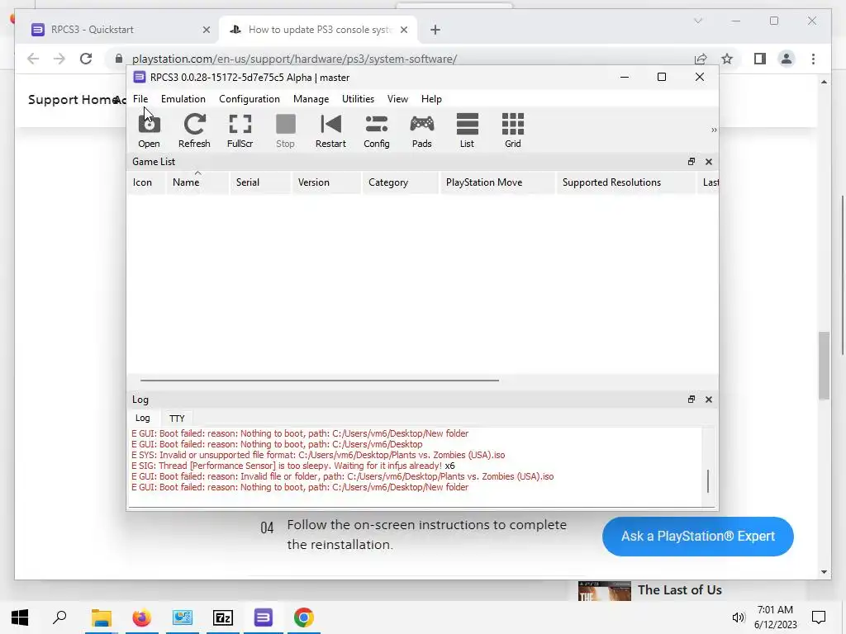Viewport: 846px width, 634px height.
Task: Float the Log panel
Action: [x=692, y=399]
